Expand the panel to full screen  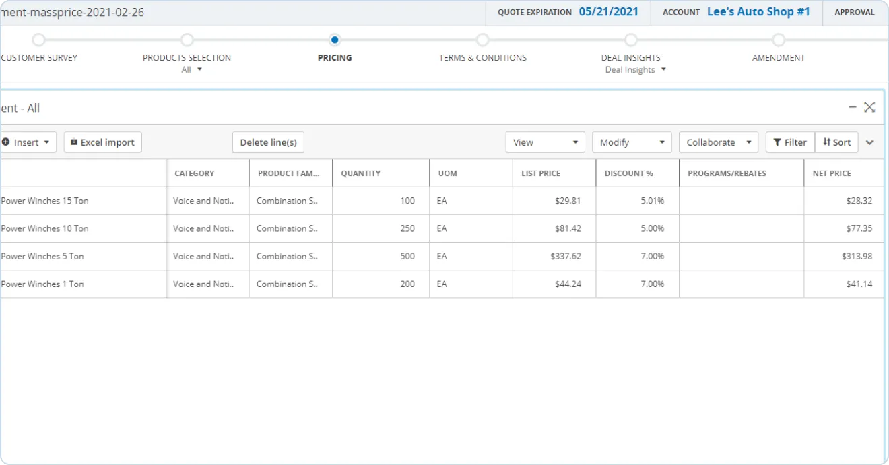click(869, 107)
